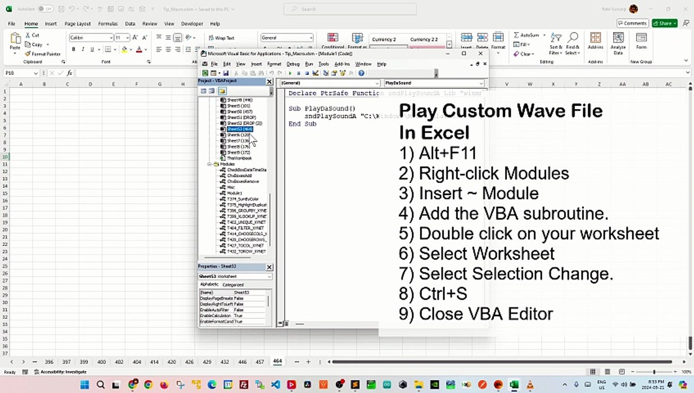This screenshot has width=694, height=393.
Task: Click the Format Painter tool
Action: (43, 54)
